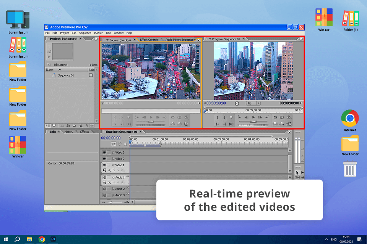The width and height of the screenshot is (367, 244).
Task: Switch to the History tab
Action: point(69,132)
